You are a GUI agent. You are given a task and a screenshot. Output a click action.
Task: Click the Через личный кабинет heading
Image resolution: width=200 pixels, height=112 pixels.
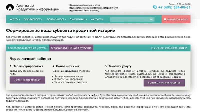click(30, 59)
